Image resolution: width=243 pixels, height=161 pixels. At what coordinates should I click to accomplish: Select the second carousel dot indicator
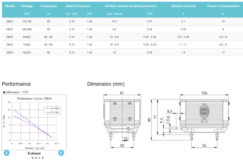[x=36, y=158]
